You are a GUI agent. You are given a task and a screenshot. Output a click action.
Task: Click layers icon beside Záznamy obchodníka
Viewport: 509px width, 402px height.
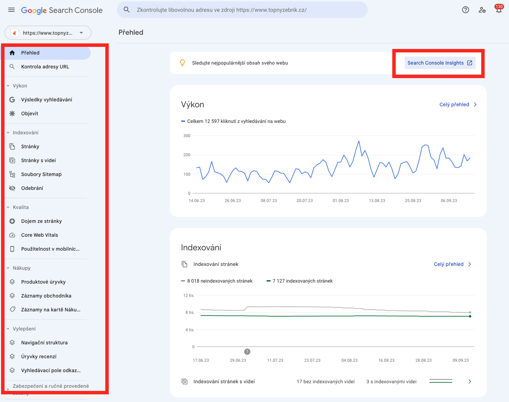12,296
